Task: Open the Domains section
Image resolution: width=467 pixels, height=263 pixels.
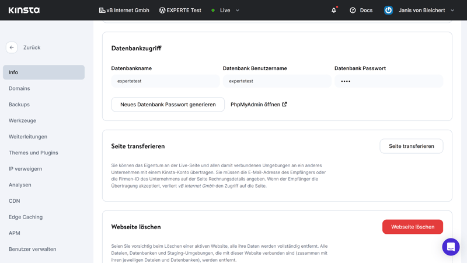Action: [19, 88]
